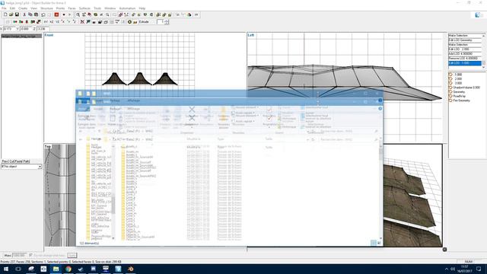Open File Explorer from the taskbar
Viewport: 487px width, 274px height.
pyautogui.click(x=56, y=269)
